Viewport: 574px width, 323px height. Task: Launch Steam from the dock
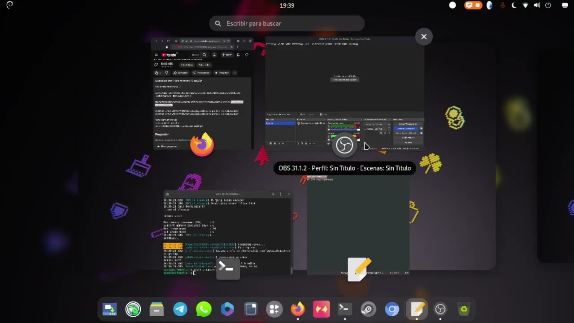coord(369,309)
